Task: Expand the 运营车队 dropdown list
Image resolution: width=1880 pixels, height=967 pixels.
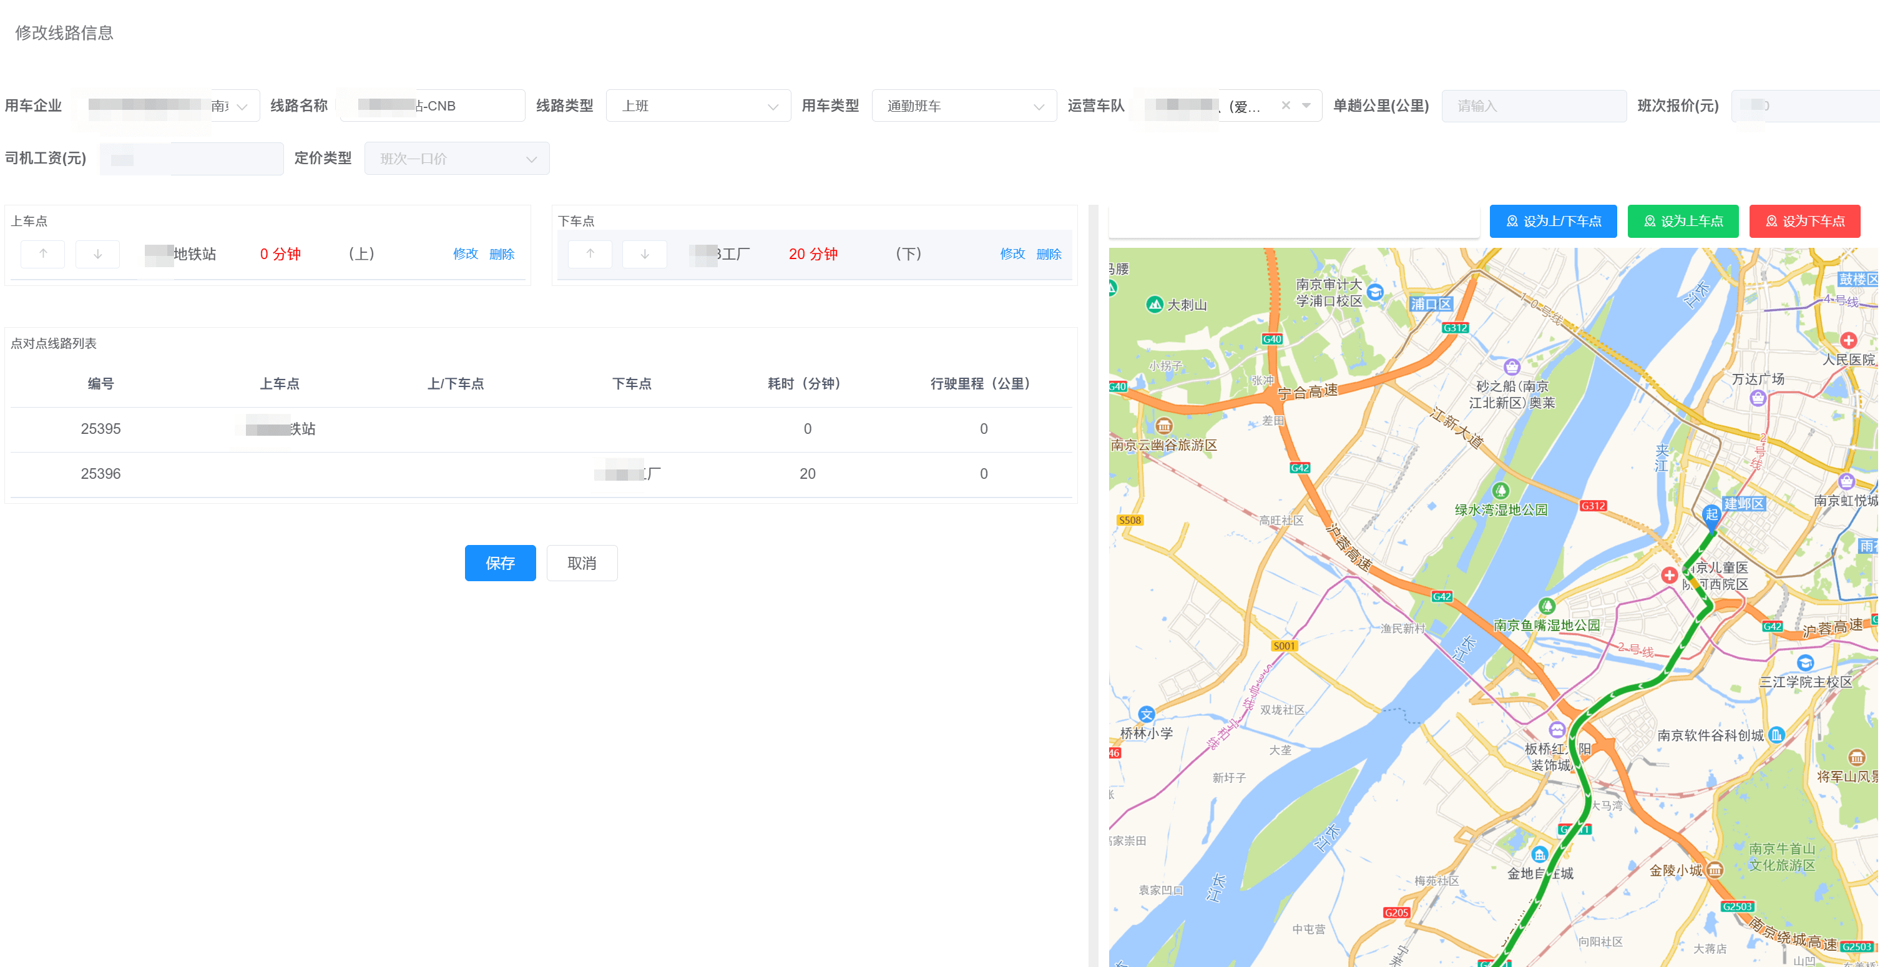Action: 1306,105
